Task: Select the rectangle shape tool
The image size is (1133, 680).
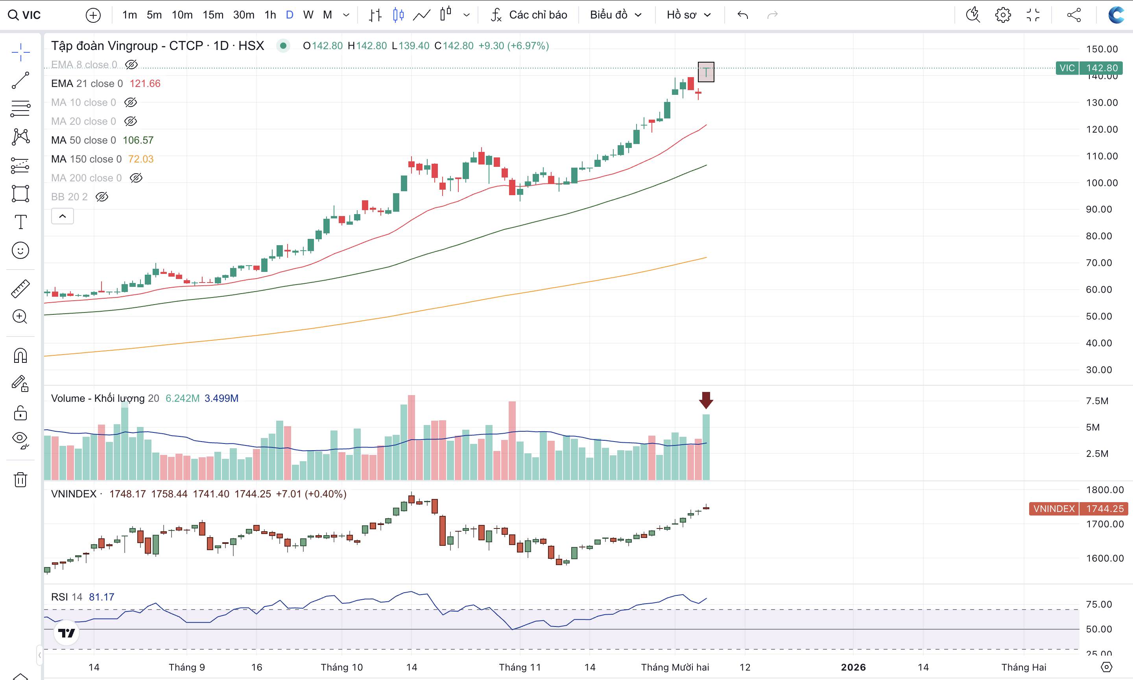Action: (20, 194)
